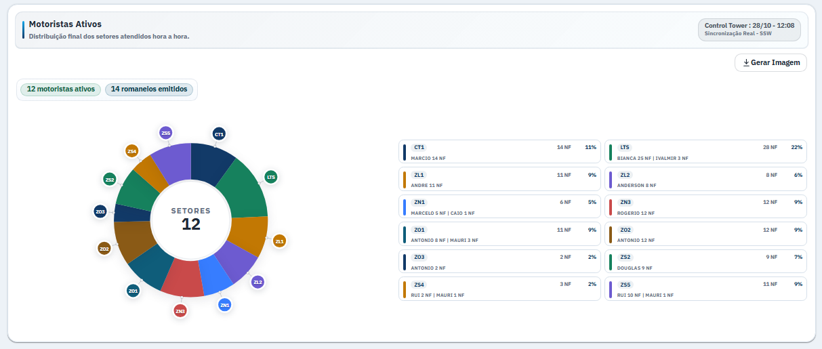Click the ZS5 label bubble on chart
The height and width of the screenshot is (349, 822).
pyautogui.click(x=165, y=132)
